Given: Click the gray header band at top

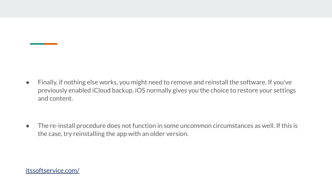Looking at the screenshot, I should [x=166, y=9].
